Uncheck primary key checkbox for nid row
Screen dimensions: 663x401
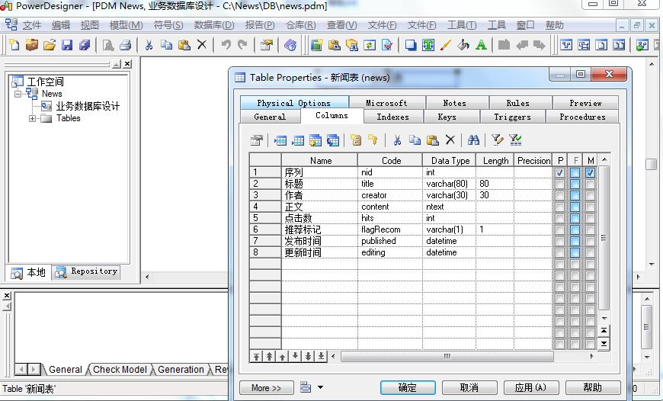(x=560, y=173)
